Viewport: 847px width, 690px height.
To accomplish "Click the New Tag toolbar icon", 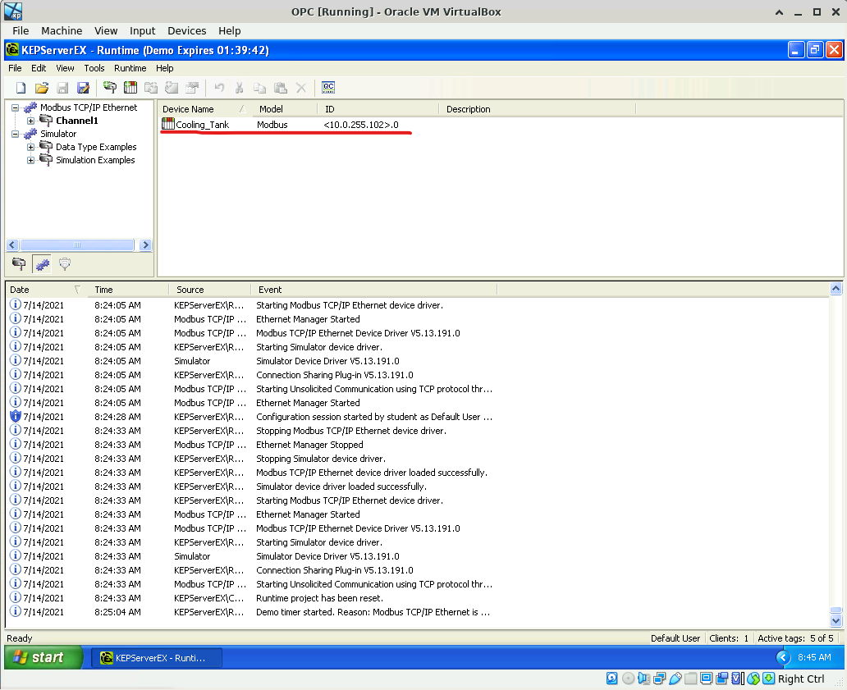I will coord(172,88).
